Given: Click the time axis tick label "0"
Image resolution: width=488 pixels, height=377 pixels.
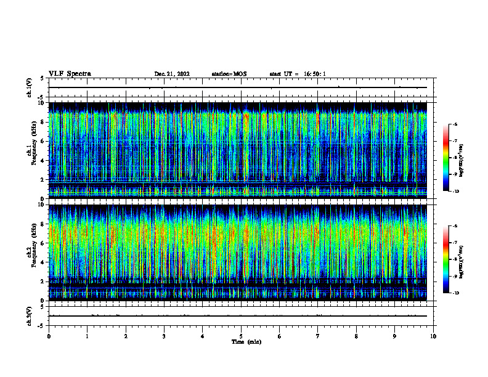Looking at the screenshot, I should [49, 336].
